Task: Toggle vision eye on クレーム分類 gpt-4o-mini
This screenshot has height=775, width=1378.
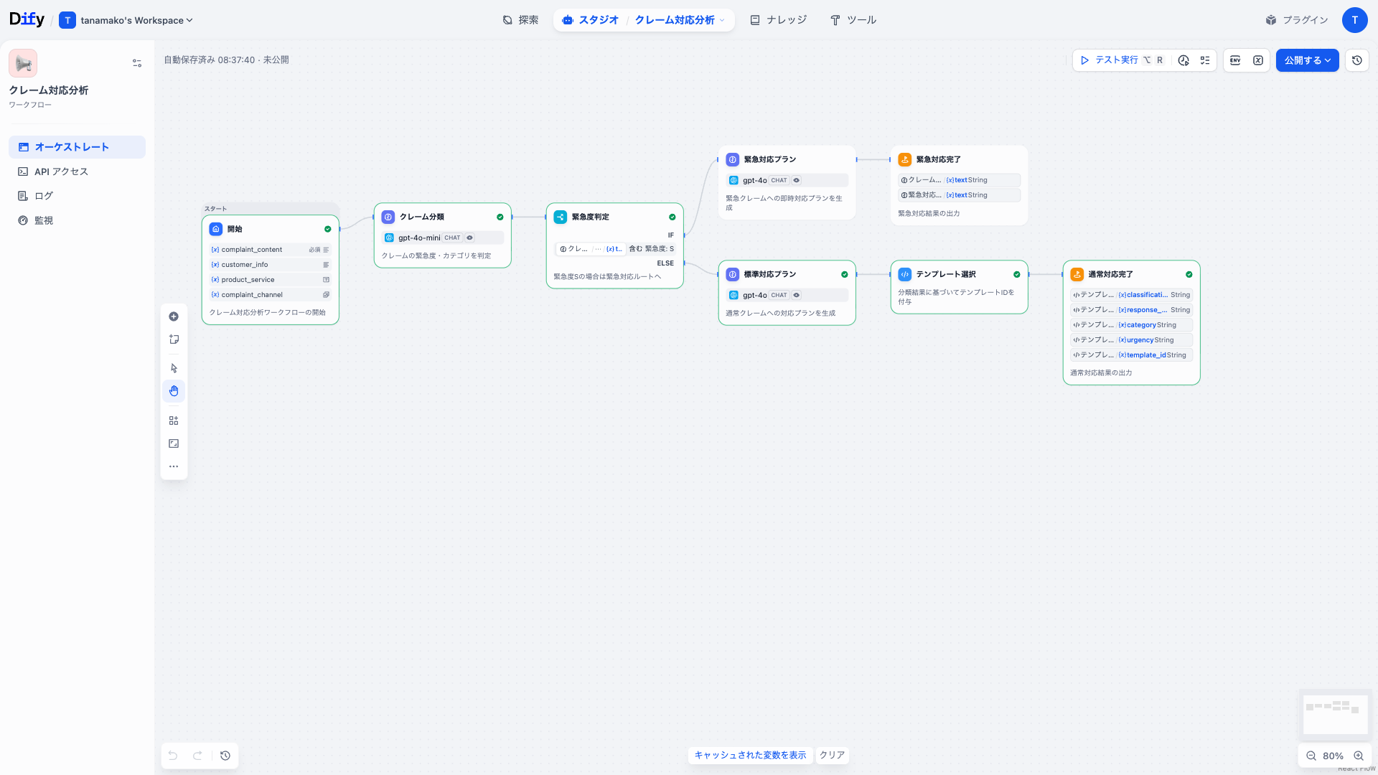Action: tap(470, 238)
